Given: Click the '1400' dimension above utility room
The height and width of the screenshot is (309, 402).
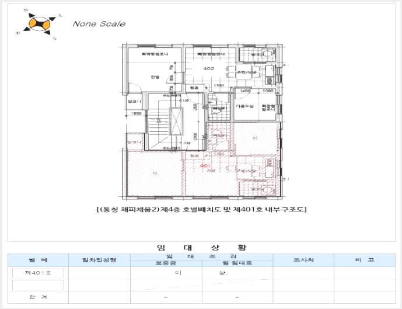Looking at the screenshot, I should (246, 91).
